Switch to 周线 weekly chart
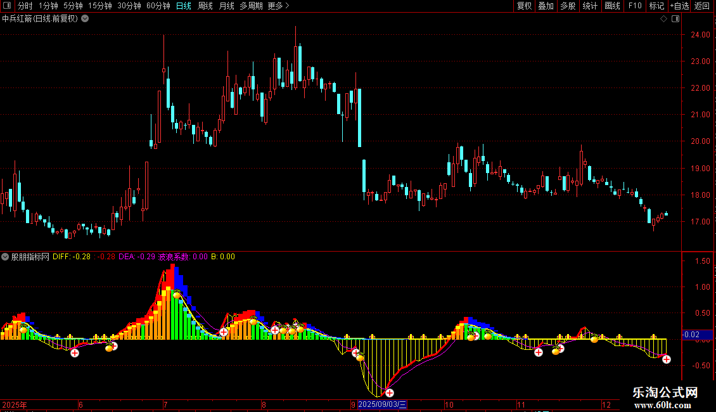The height and width of the screenshot is (412, 716). 205,6
